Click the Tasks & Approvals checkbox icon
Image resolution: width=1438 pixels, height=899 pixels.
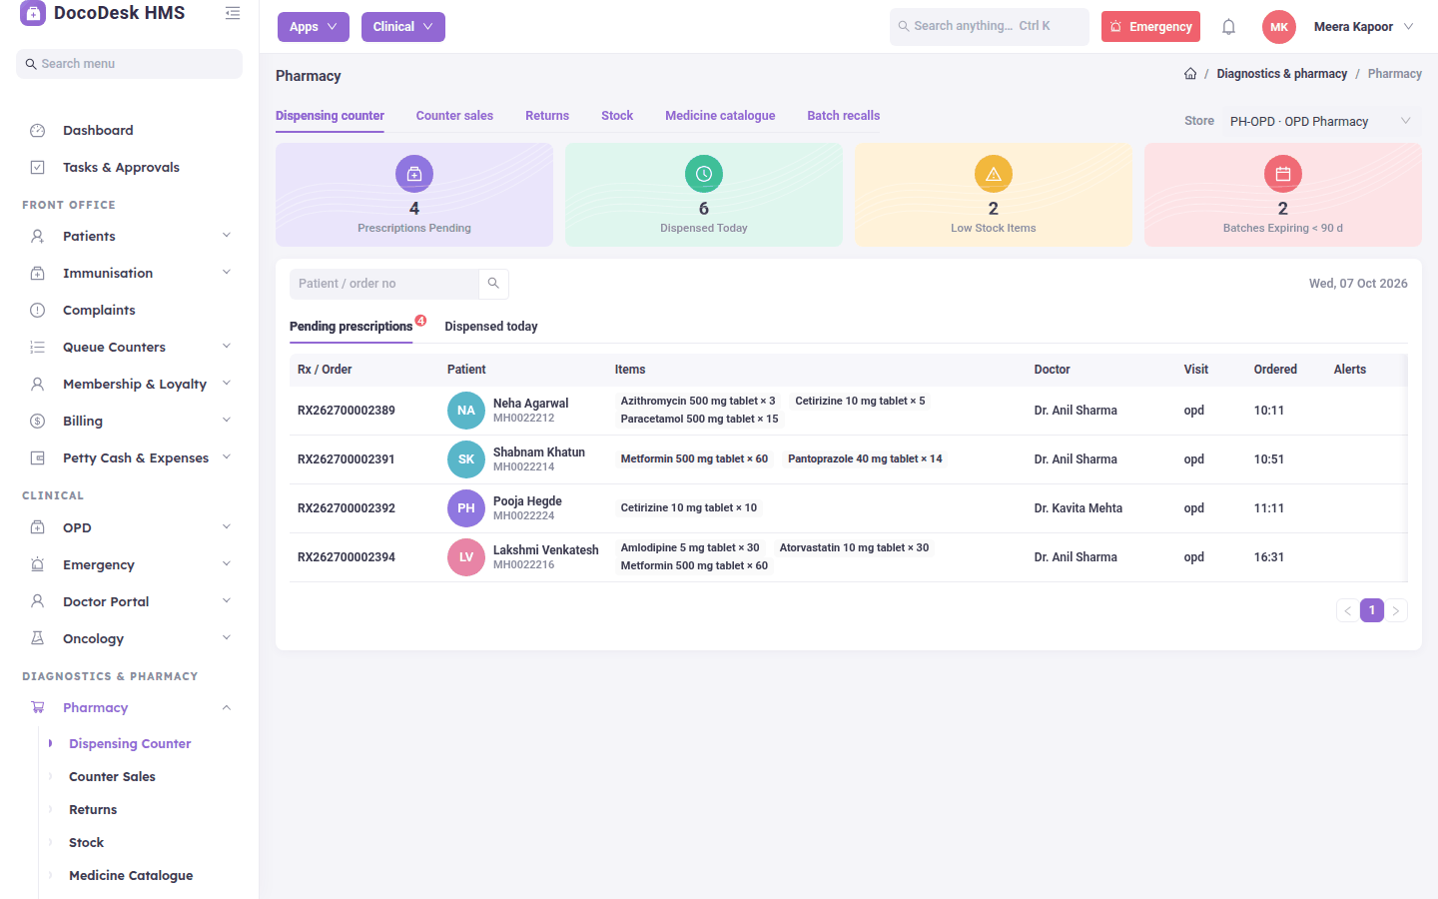tap(38, 168)
